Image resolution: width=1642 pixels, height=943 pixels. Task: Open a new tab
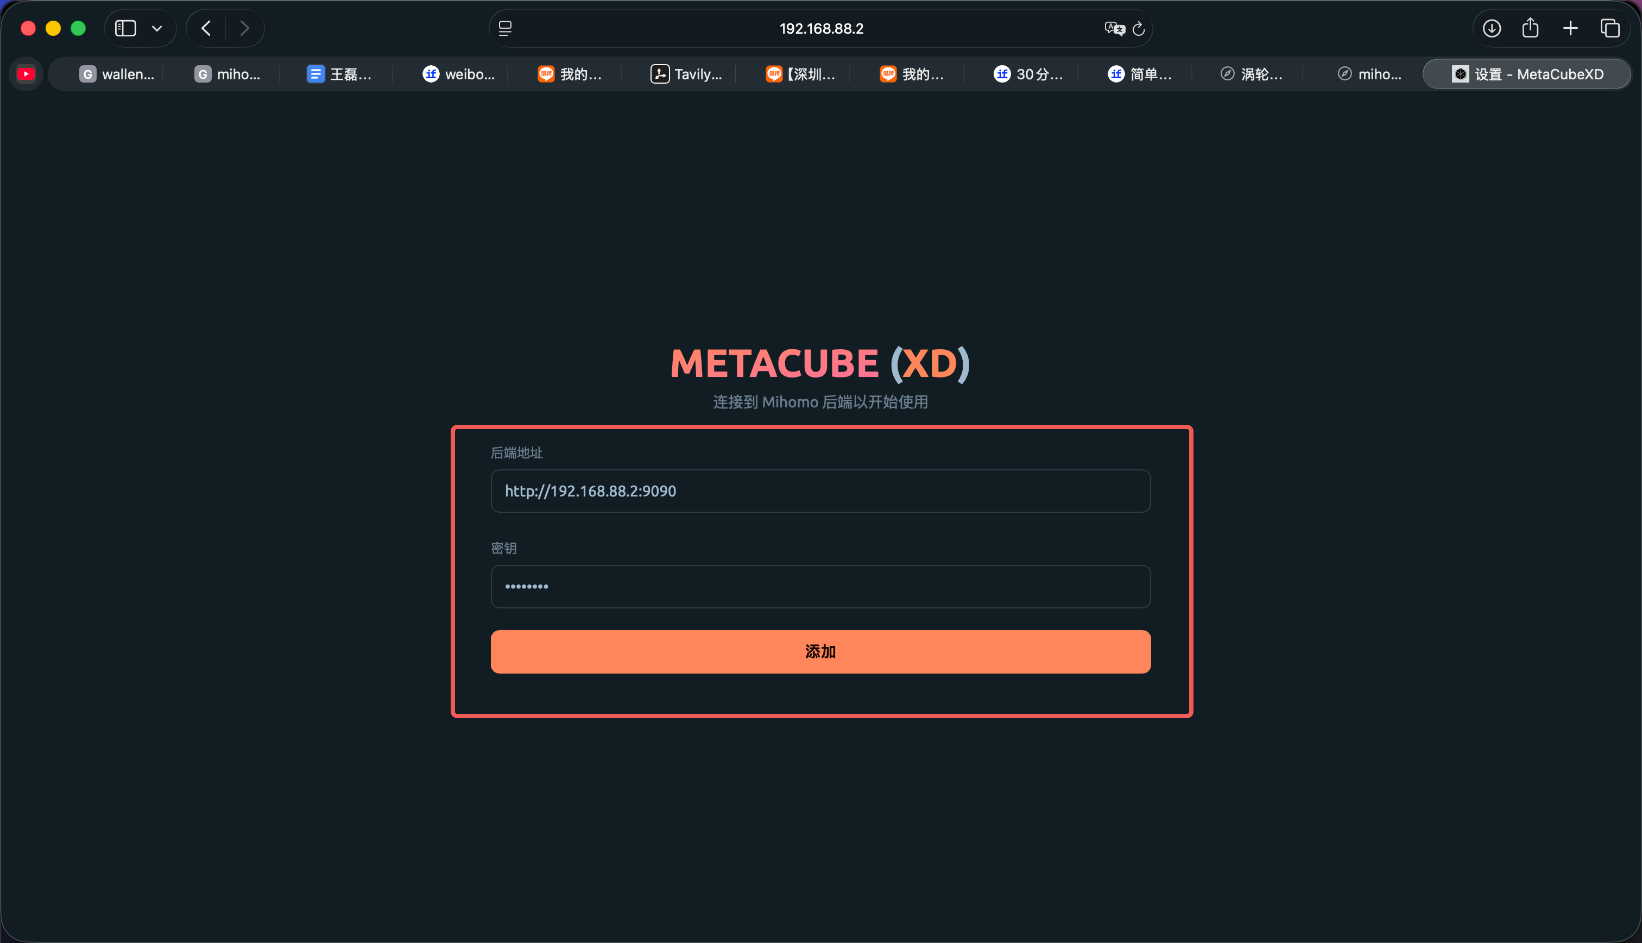1571,28
